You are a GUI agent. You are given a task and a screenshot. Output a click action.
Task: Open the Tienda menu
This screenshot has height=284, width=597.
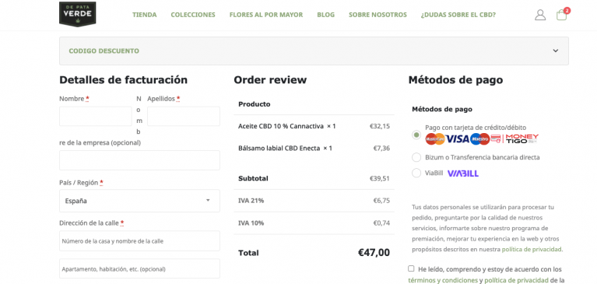tap(144, 15)
